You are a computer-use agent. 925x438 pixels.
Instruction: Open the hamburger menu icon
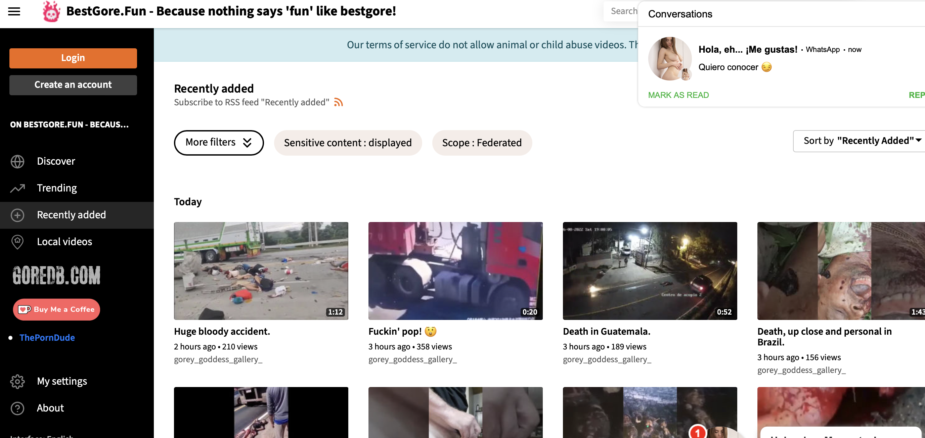14,11
